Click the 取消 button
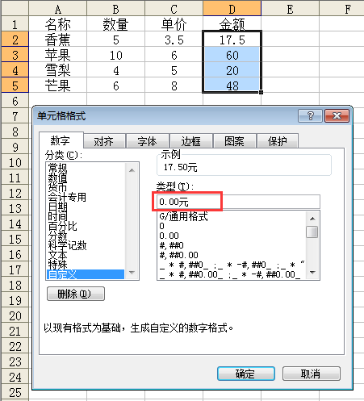 pos(311,374)
